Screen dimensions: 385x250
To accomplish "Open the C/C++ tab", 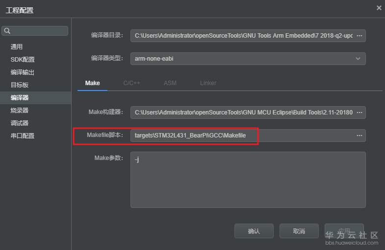I will click(x=131, y=83).
